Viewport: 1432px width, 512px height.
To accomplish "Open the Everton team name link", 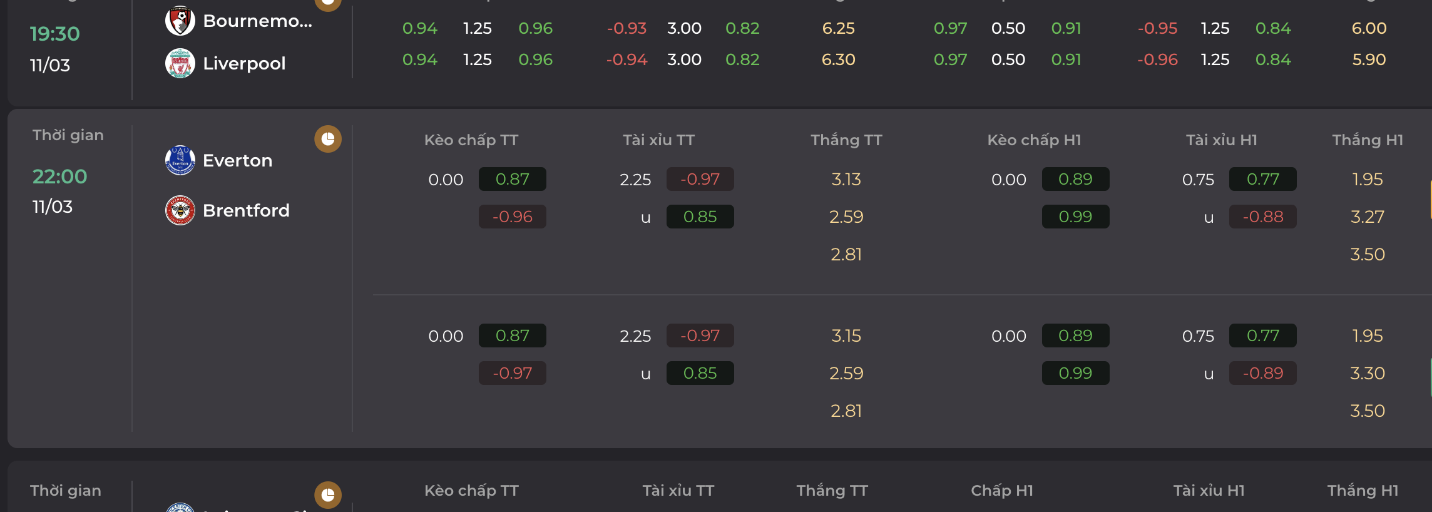I will (x=237, y=160).
